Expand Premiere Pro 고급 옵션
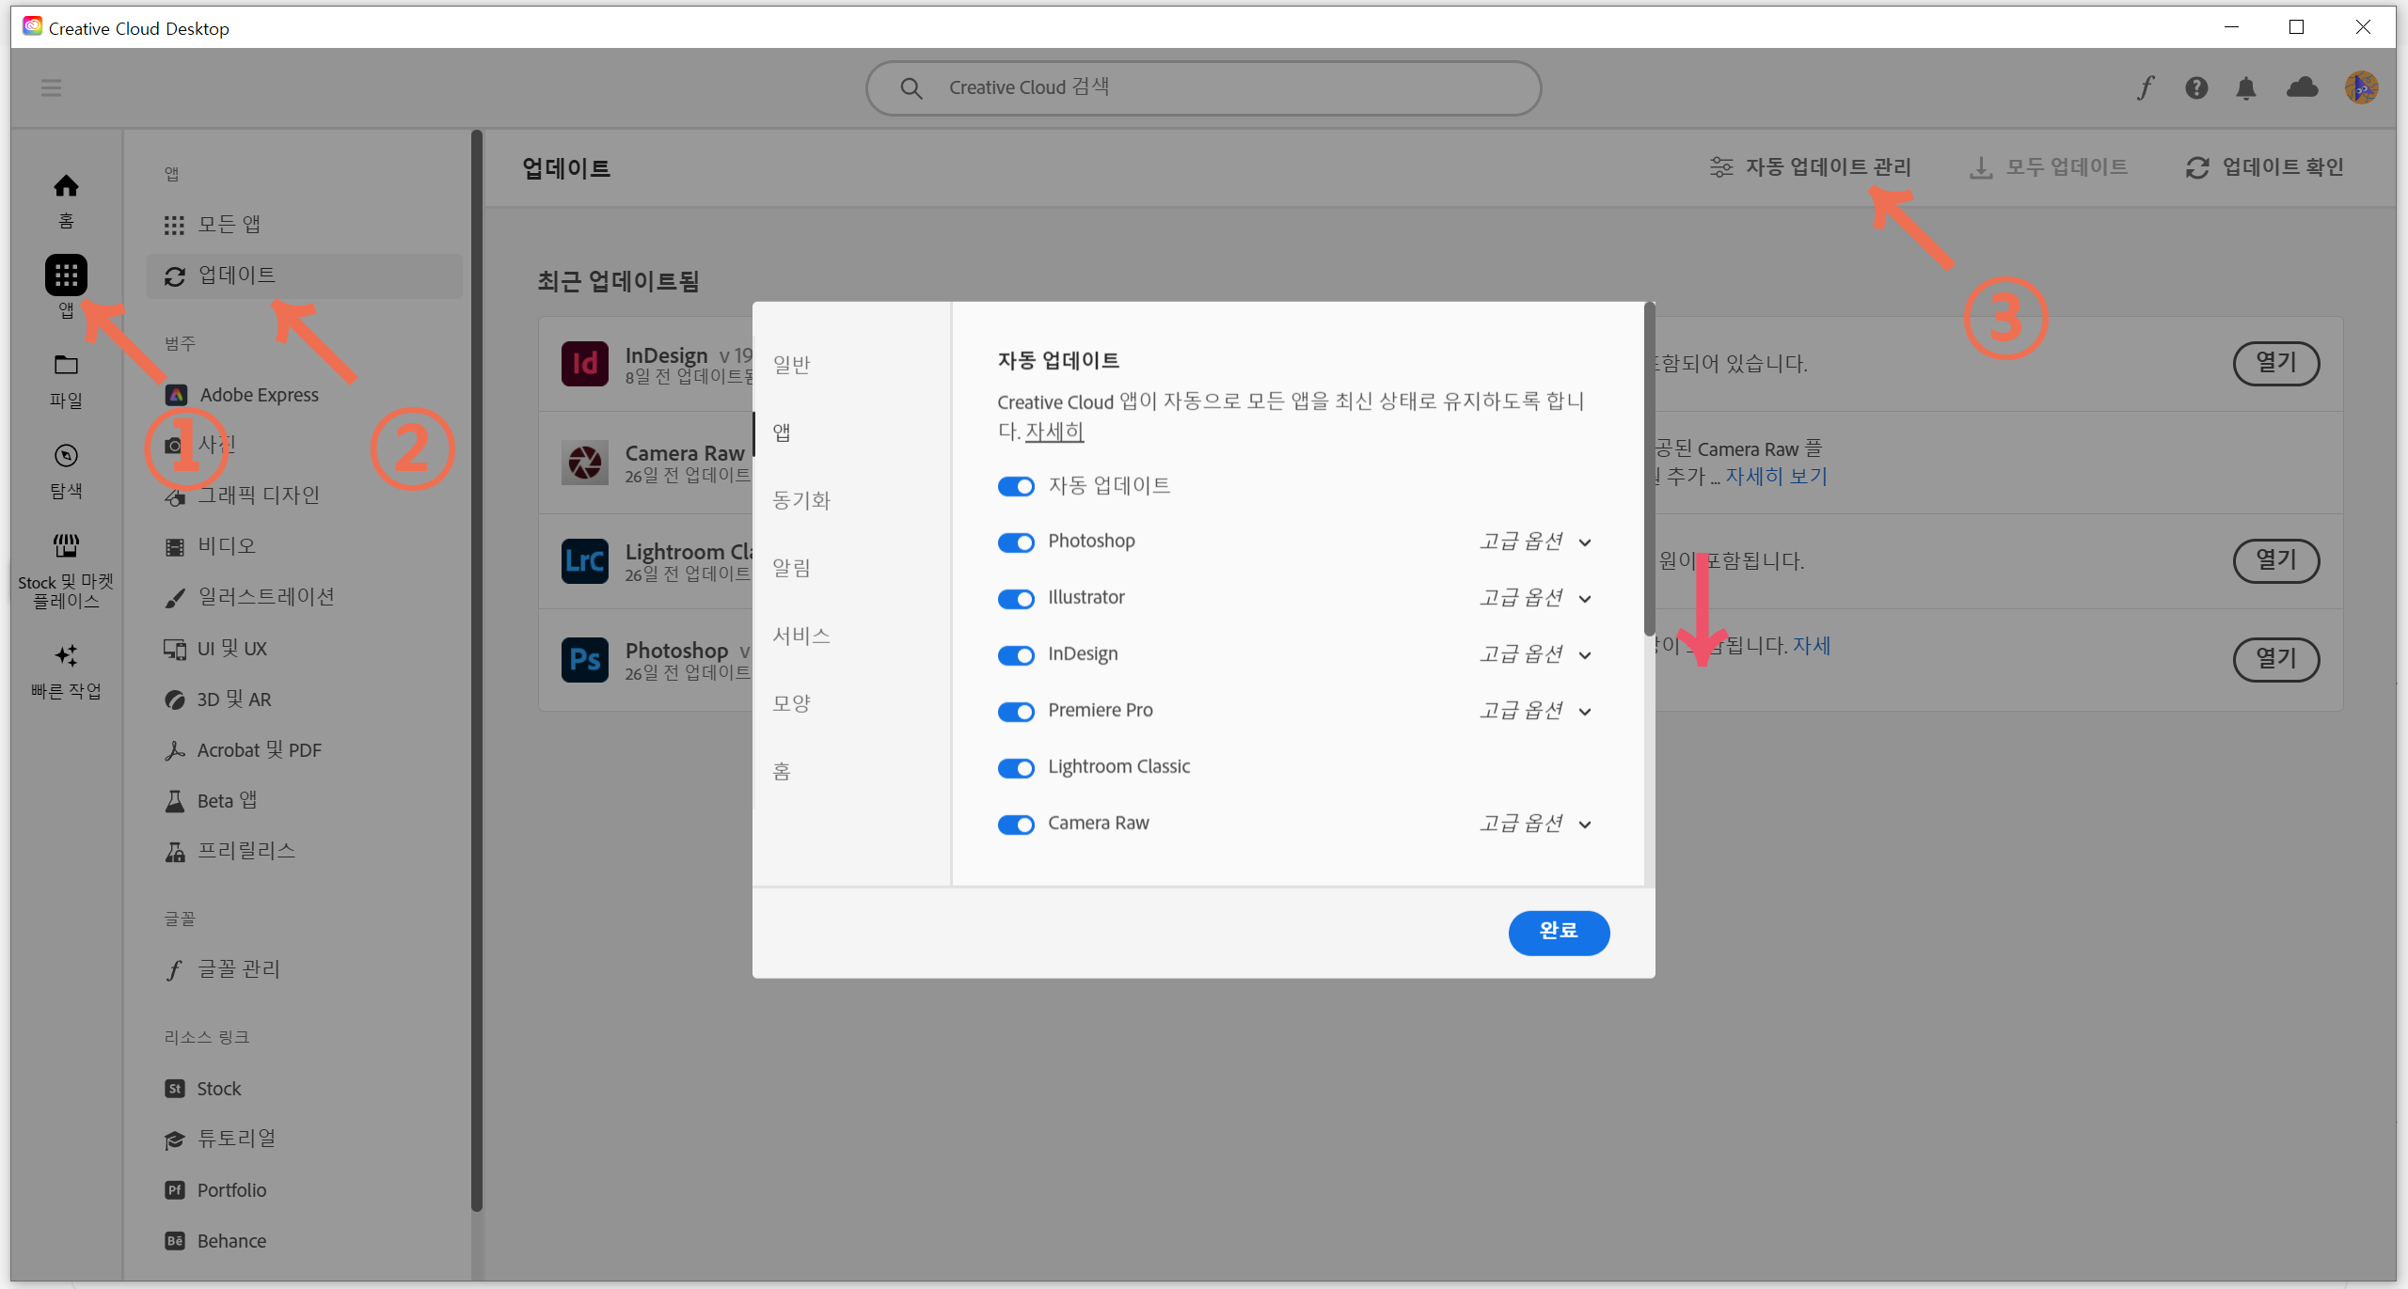This screenshot has height=1289, width=2408. point(1535,711)
